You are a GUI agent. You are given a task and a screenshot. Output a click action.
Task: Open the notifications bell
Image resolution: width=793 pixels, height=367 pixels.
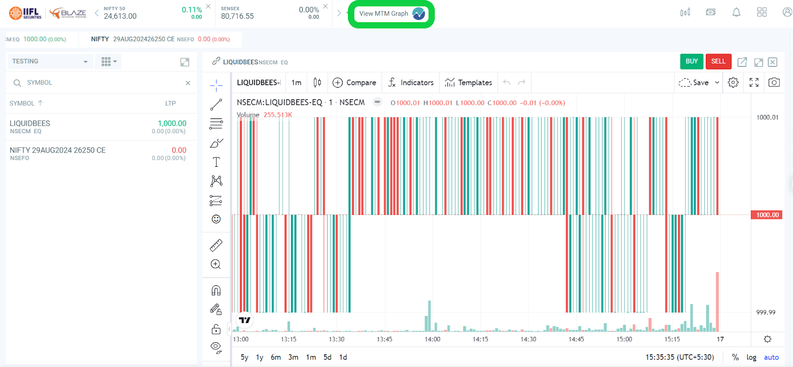(x=736, y=12)
